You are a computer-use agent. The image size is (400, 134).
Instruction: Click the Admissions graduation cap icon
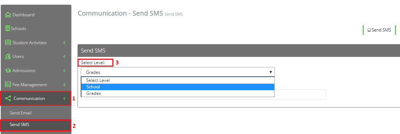click(8, 71)
